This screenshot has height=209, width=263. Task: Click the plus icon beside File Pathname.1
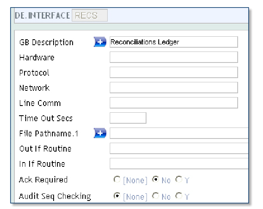[x=100, y=133]
